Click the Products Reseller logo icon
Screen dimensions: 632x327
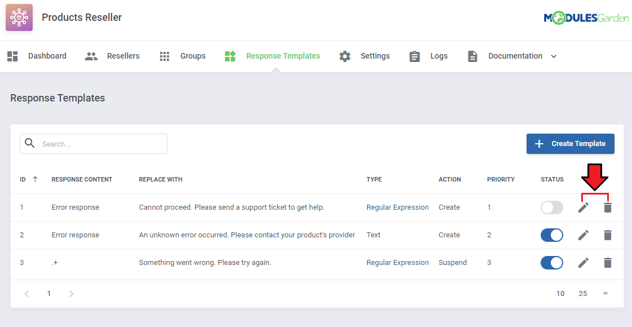pos(19,17)
